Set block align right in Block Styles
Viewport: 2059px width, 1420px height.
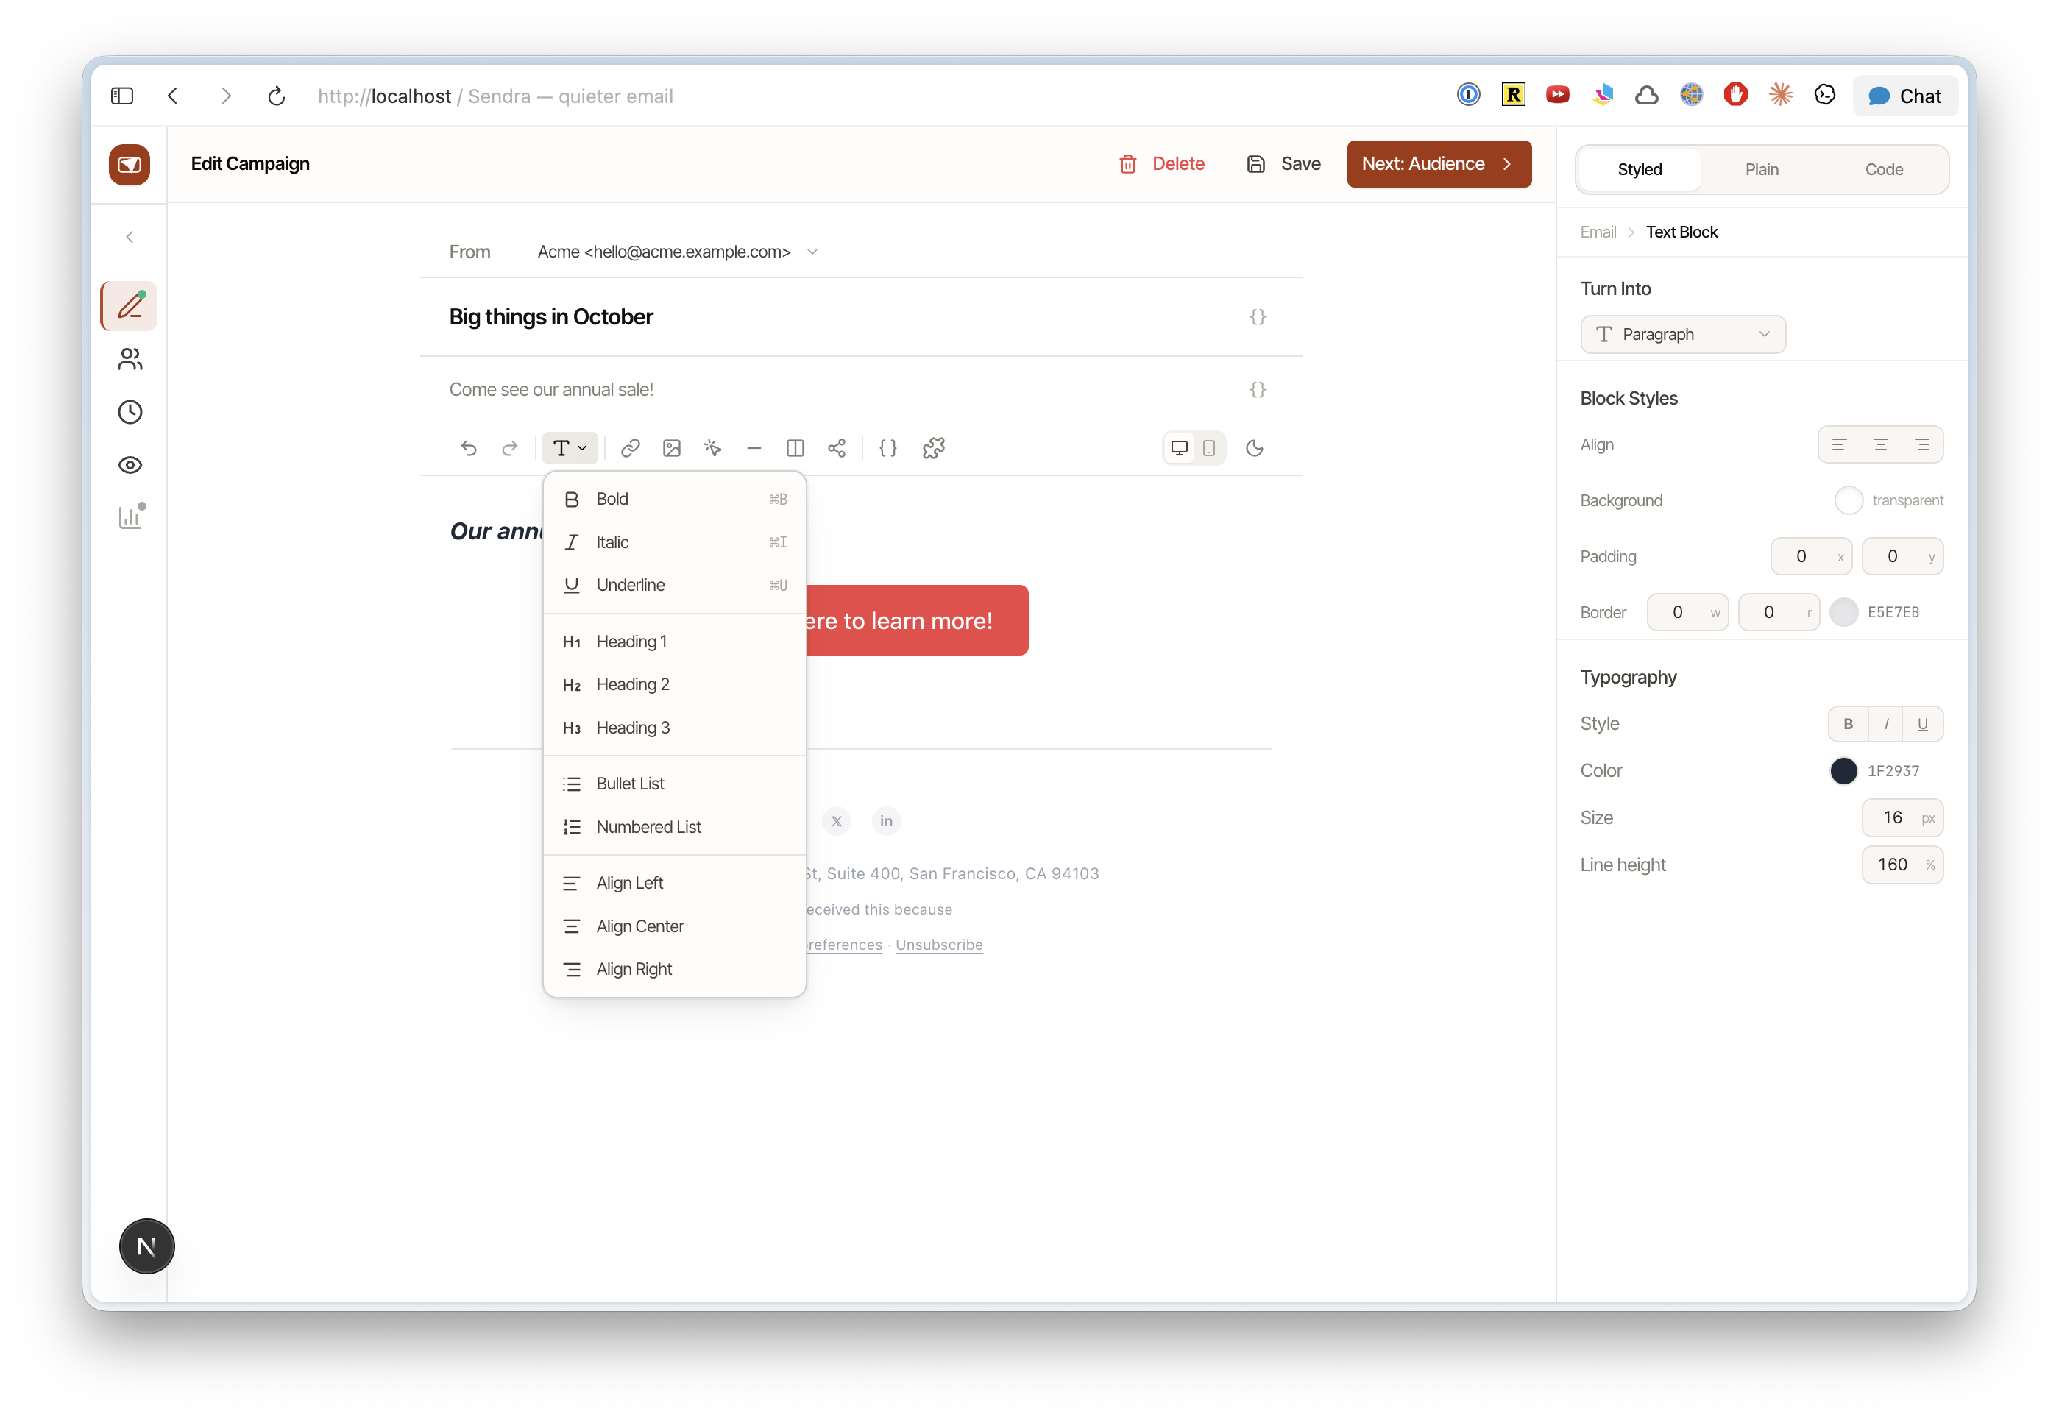coord(1922,445)
